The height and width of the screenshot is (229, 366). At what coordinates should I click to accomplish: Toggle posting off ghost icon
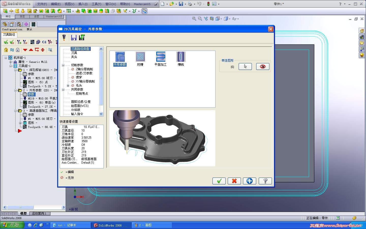[x=18, y=50]
